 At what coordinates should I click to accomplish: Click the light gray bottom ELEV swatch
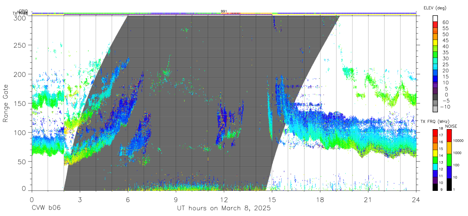click(x=436, y=110)
